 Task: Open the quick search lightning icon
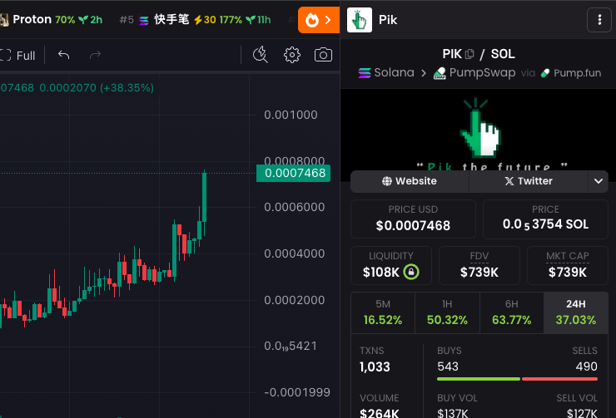click(260, 55)
